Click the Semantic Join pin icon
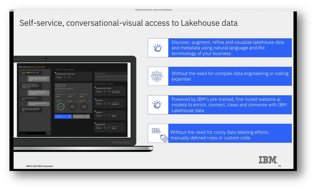The image size is (316, 190). pos(56,85)
